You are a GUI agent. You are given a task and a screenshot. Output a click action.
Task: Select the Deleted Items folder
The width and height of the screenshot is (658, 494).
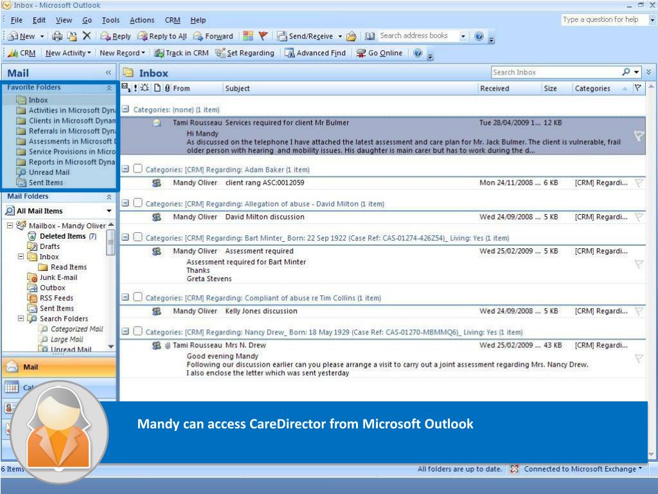[62, 236]
